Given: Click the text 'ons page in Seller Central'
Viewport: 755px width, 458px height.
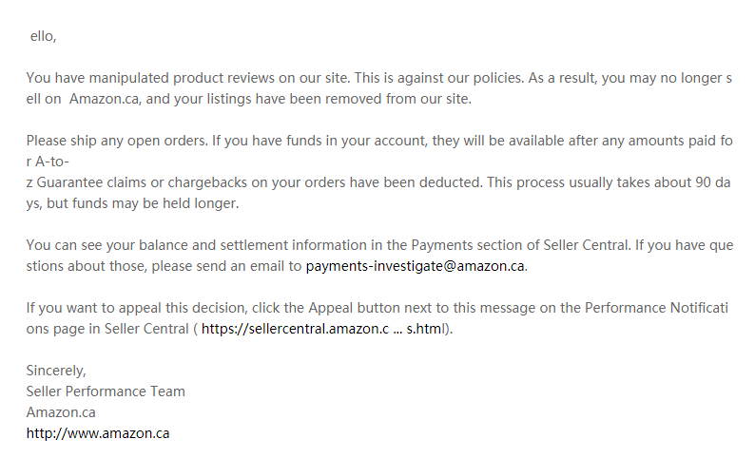Looking at the screenshot, I should click(x=107, y=329).
